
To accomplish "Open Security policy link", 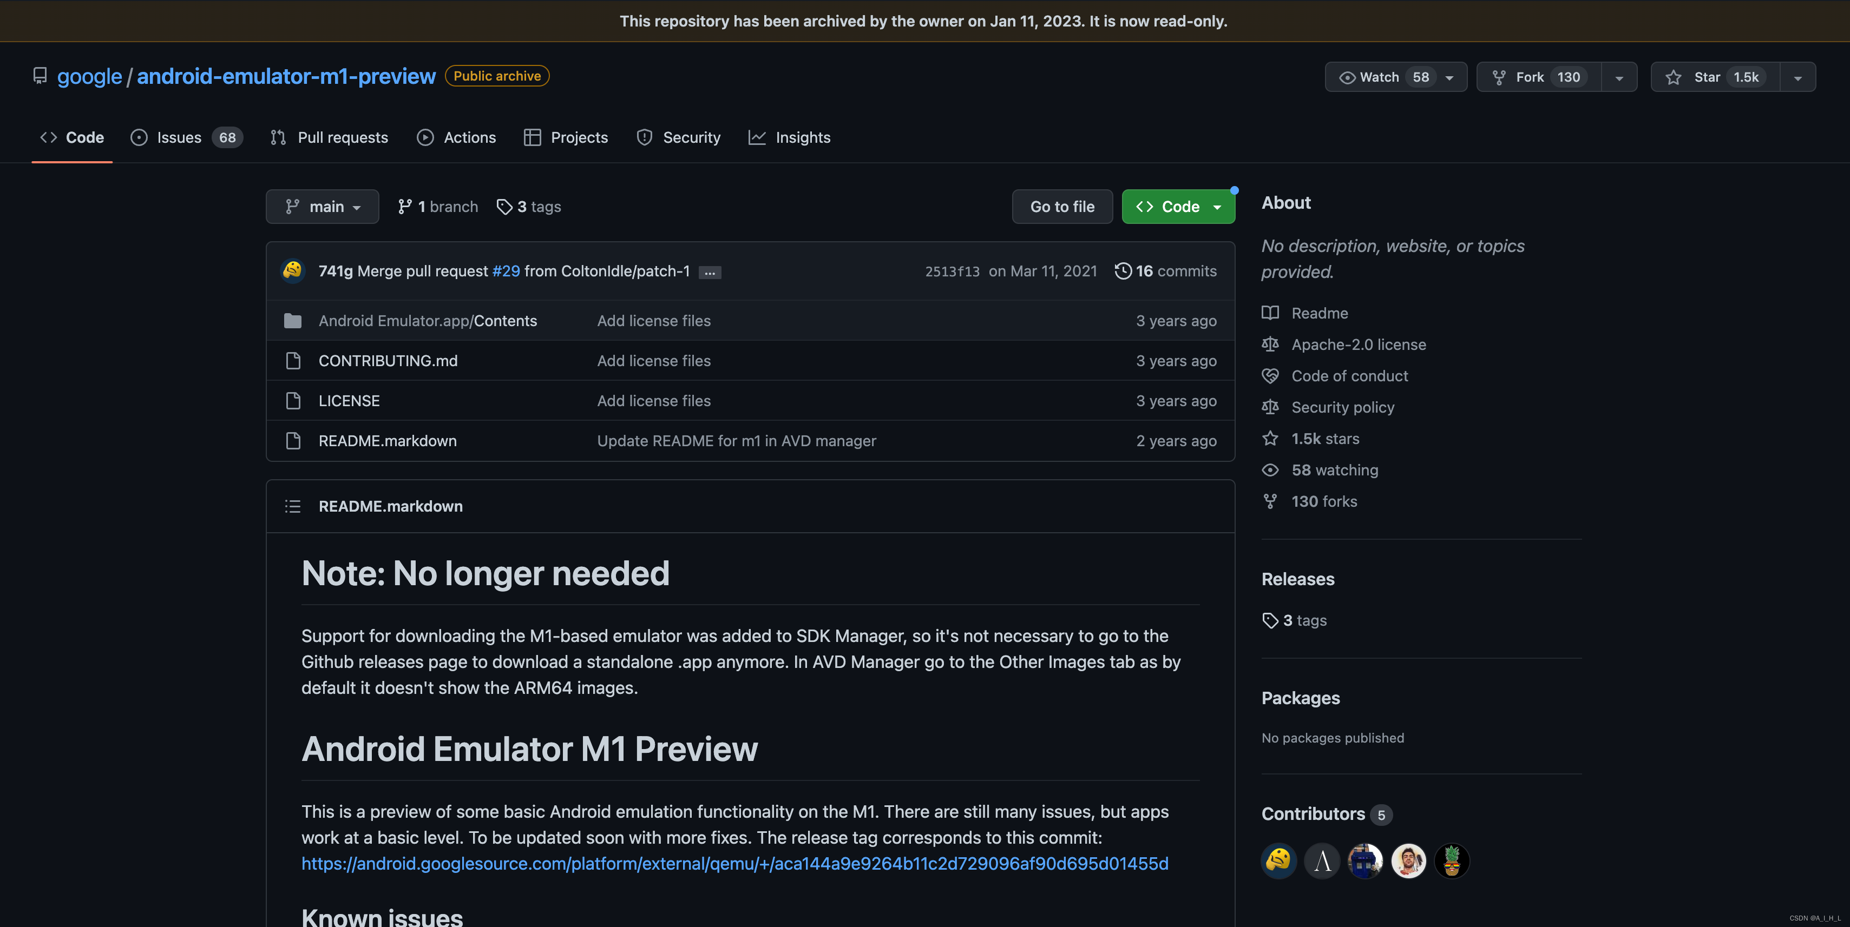I will (x=1343, y=408).
